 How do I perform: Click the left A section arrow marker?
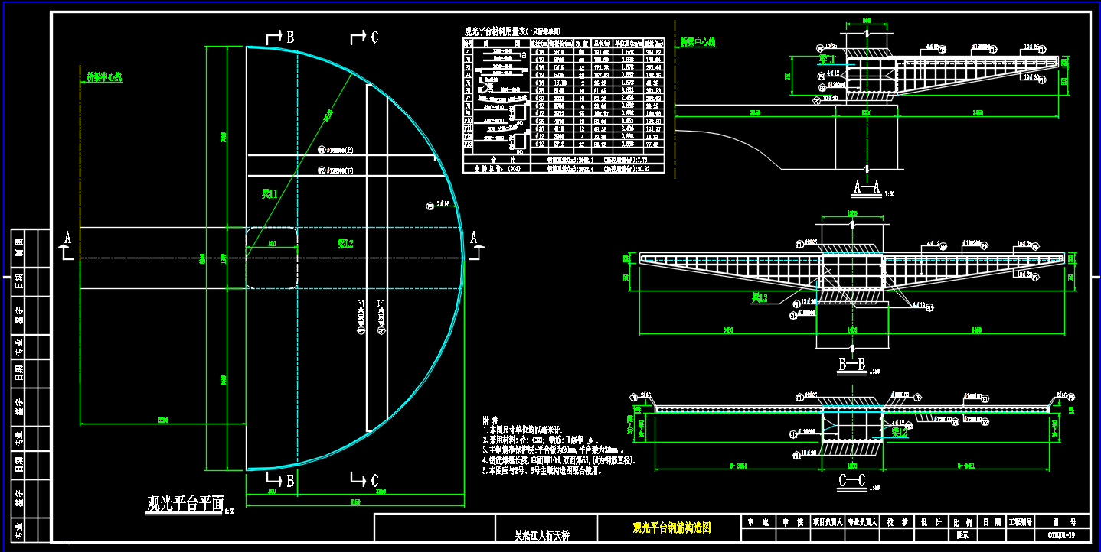67,242
